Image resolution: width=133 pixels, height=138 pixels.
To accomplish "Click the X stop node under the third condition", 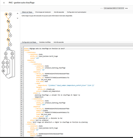I will [10, 45].
